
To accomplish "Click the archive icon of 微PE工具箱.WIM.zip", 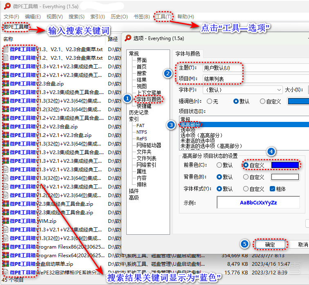I will point(6,221).
